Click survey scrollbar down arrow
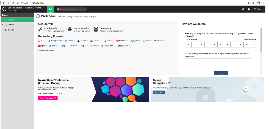Viewport: 269px width, 129px height. pos(261,74)
